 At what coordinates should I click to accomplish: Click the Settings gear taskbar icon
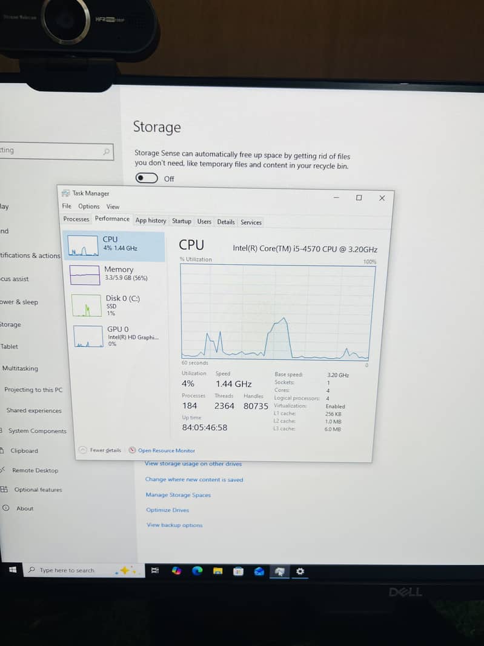click(300, 571)
